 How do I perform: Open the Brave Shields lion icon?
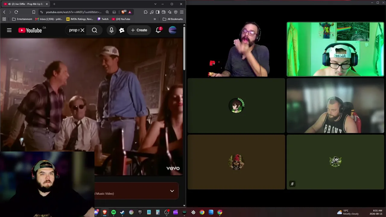pyautogui.click(x=123, y=12)
